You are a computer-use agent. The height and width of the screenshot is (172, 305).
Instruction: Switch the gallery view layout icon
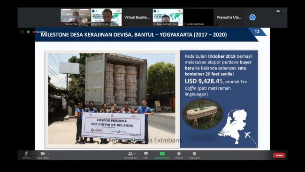coord(278,11)
